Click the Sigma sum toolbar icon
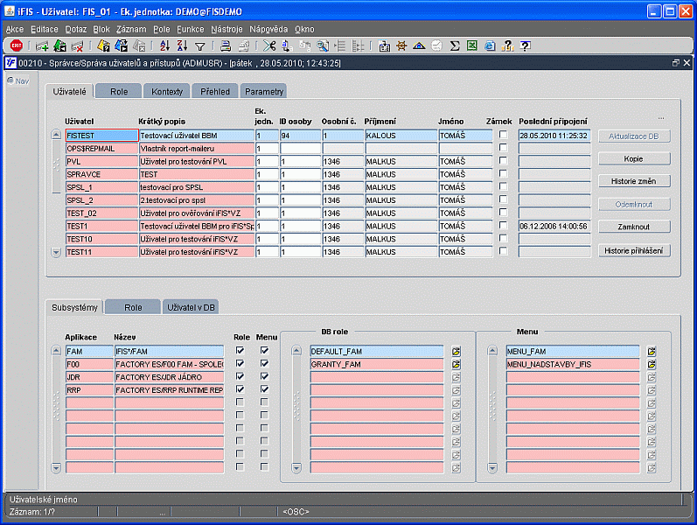This screenshot has width=697, height=525. click(x=455, y=45)
